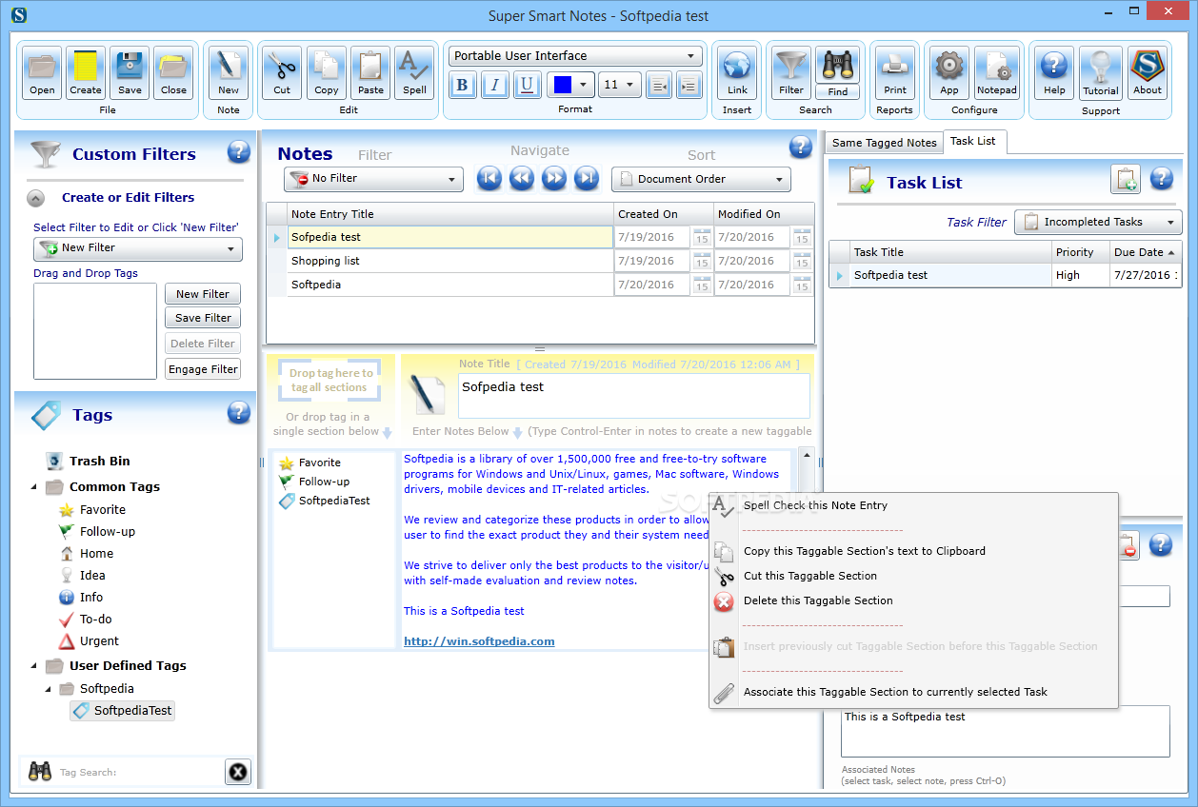Toggle Underline formatting
Screen dimensions: 1198x807
527,85
